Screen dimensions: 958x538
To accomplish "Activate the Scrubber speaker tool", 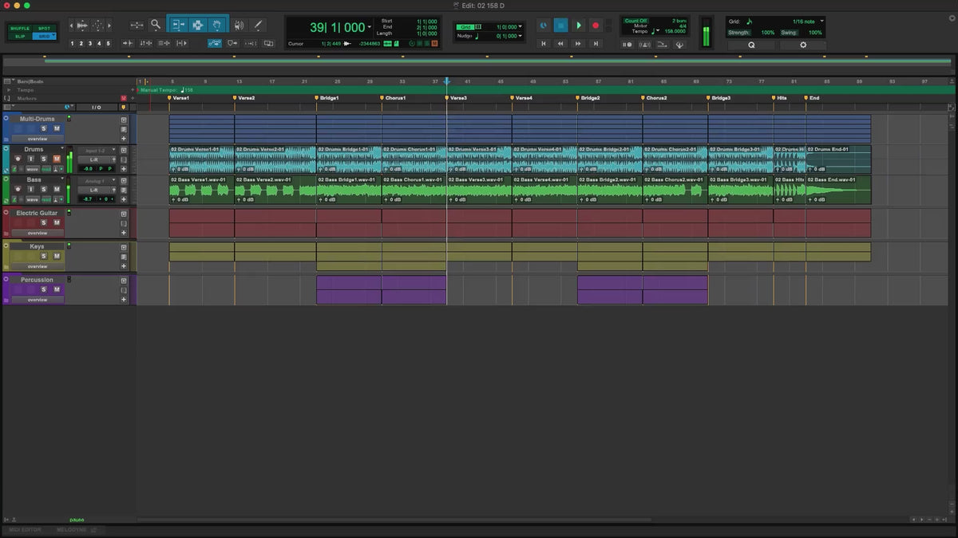I will click(238, 25).
